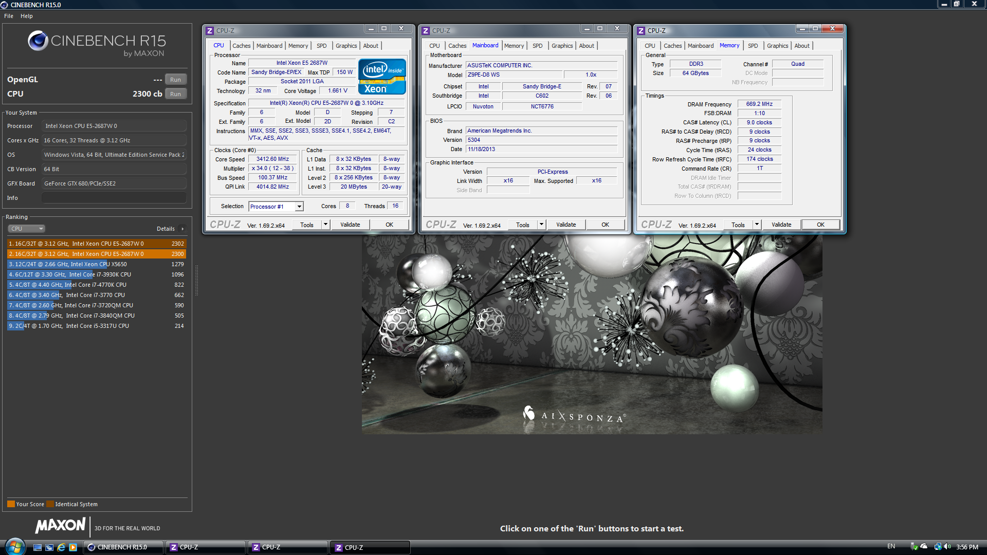Run the CPU benchmark

[175, 94]
